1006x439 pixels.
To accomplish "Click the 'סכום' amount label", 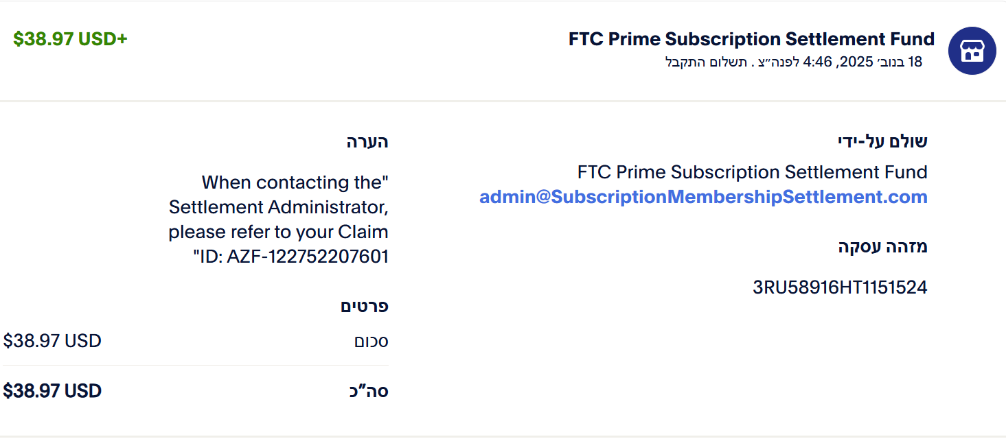I will pos(371,342).
